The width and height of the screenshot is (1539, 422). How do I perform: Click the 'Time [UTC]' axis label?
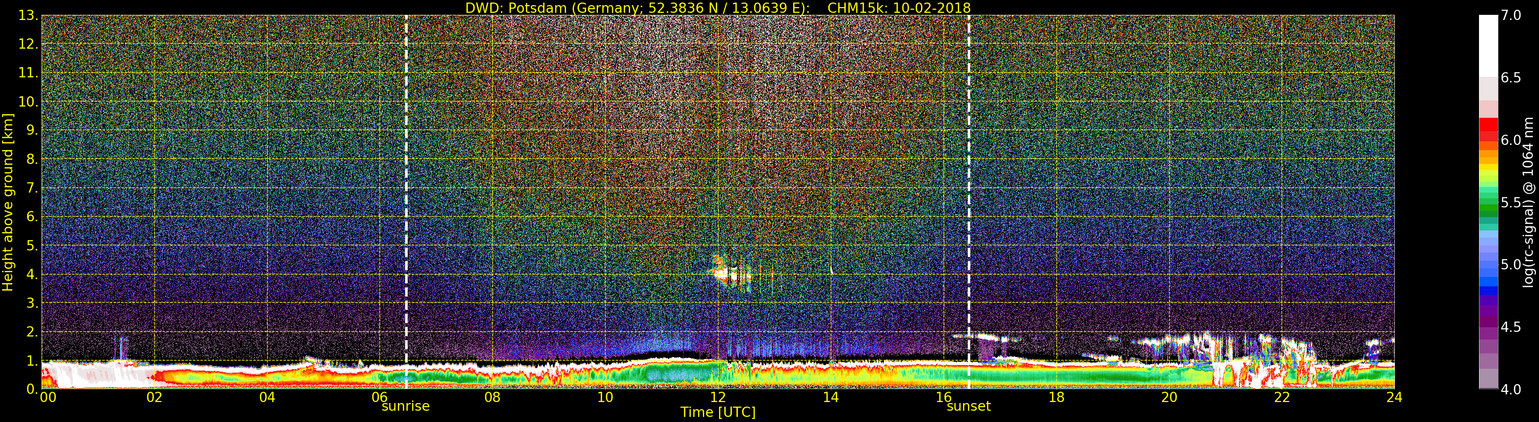718,412
